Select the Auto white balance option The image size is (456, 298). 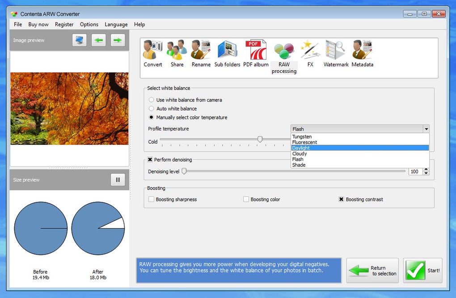point(152,109)
